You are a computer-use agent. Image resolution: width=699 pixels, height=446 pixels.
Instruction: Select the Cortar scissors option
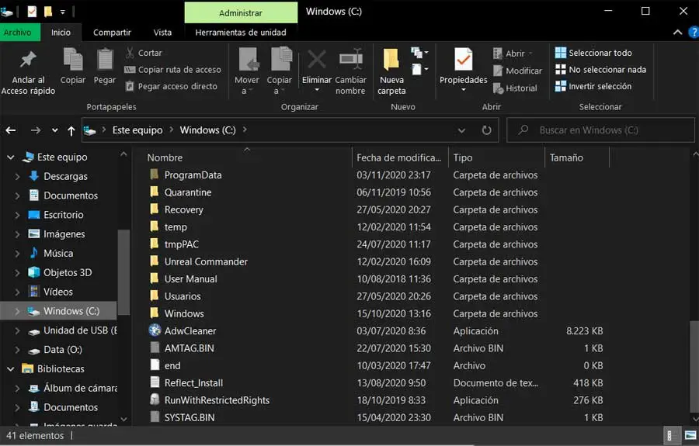[144, 53]
